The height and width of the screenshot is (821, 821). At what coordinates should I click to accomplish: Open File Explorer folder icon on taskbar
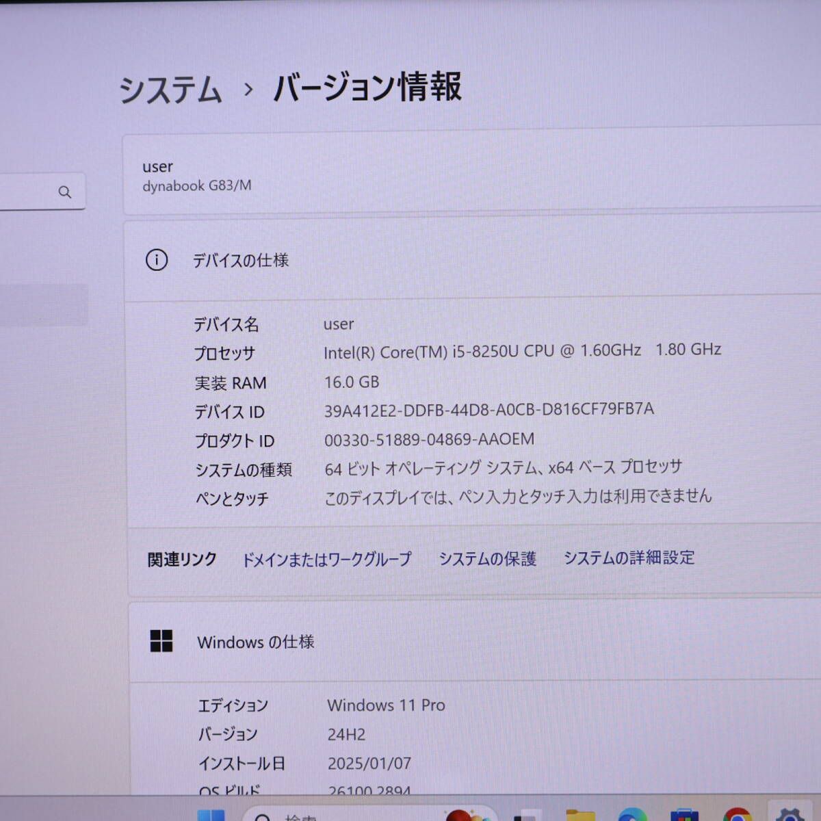tap(581, 814)
